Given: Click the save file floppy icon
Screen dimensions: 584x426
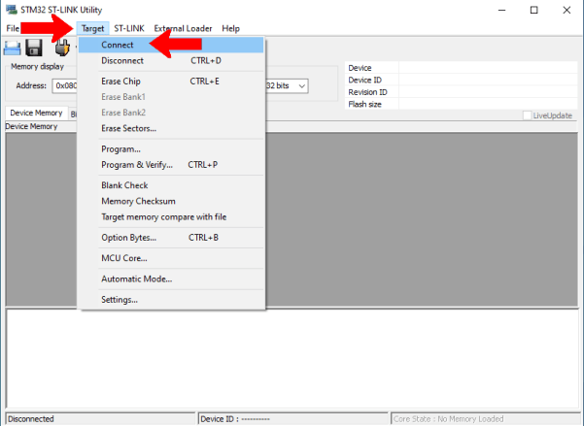Looking at the screenshot, I should pyautogui.click(x=34, y=48).
